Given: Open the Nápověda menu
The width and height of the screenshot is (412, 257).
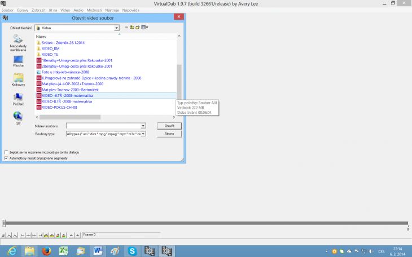Looking at the screenshot, I should pyautogui.click(x=130, y=10).
